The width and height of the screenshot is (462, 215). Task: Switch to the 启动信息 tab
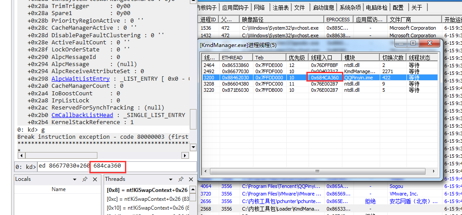tap(323, 8)
